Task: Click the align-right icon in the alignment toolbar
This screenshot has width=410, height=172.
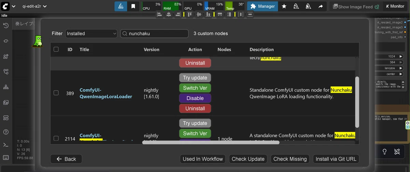Action: click(177, 14)
